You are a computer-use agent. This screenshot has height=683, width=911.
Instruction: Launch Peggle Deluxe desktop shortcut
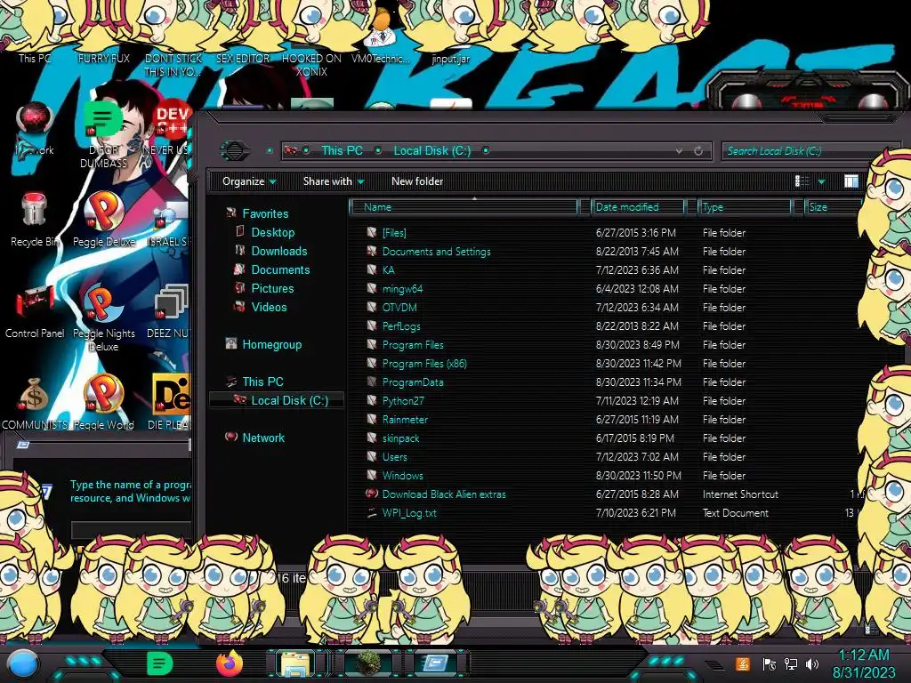[104, 220]
